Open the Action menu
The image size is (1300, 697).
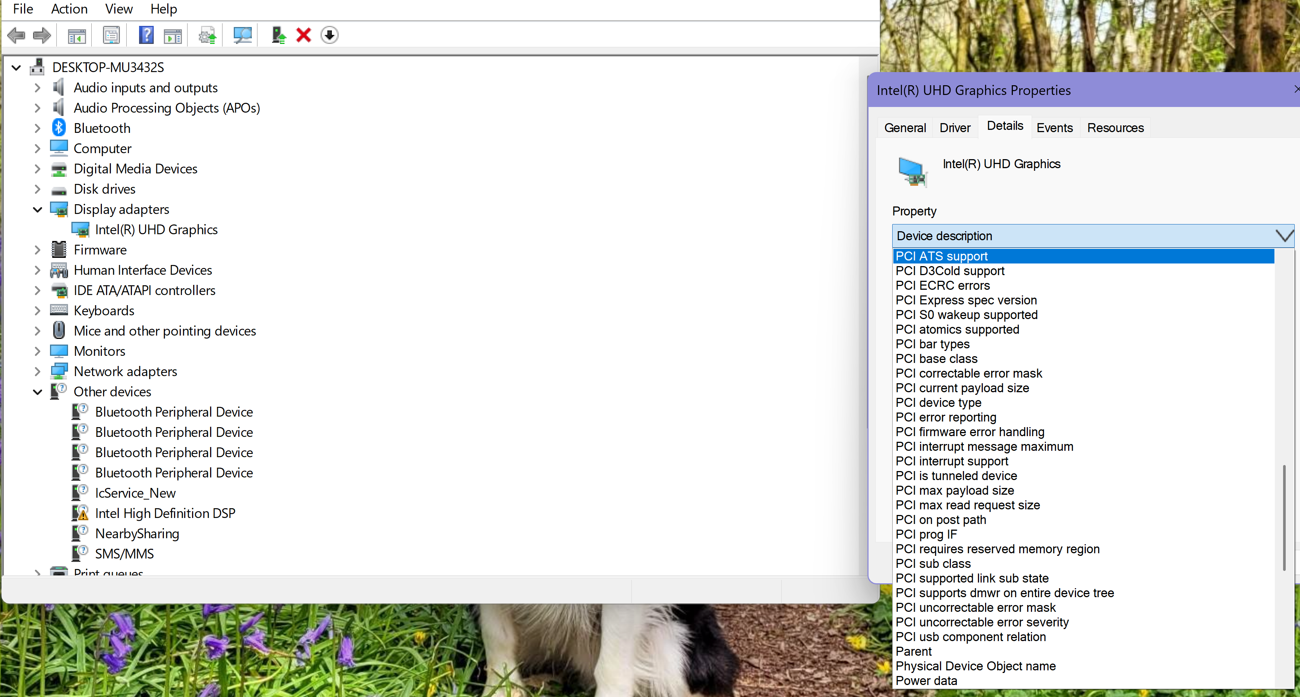pyautogui.click(x=69, y=9)
